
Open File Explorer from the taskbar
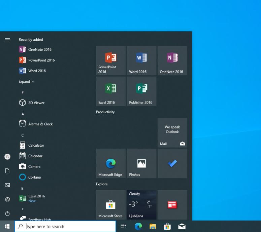click(153, 227)
